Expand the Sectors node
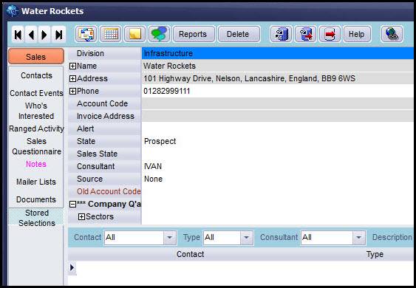Screen dimensions: 416x288 tap(81, 216)
